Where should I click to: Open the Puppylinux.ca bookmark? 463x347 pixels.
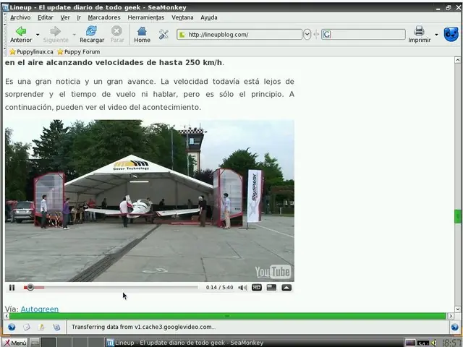[x=31, y=52]
